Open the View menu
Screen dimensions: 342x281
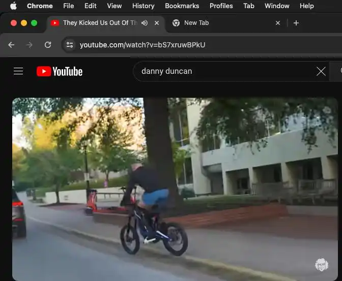click(x=115, y=6)
